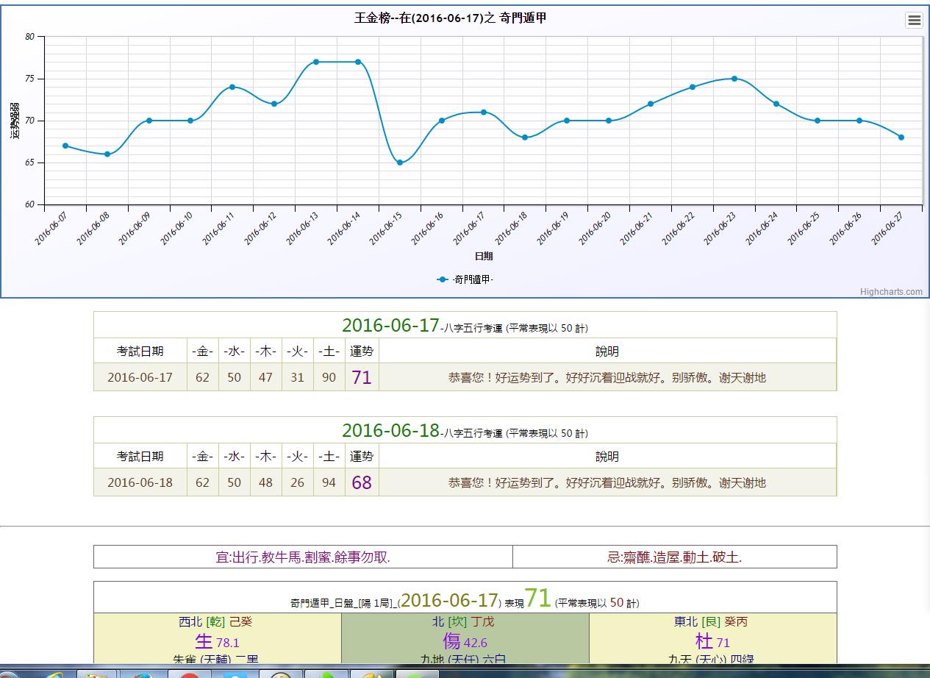Click the data point for 2016-06-07

(65, 146)
